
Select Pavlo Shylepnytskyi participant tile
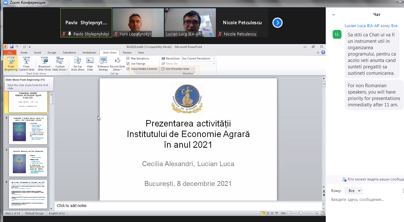(86, 23)
